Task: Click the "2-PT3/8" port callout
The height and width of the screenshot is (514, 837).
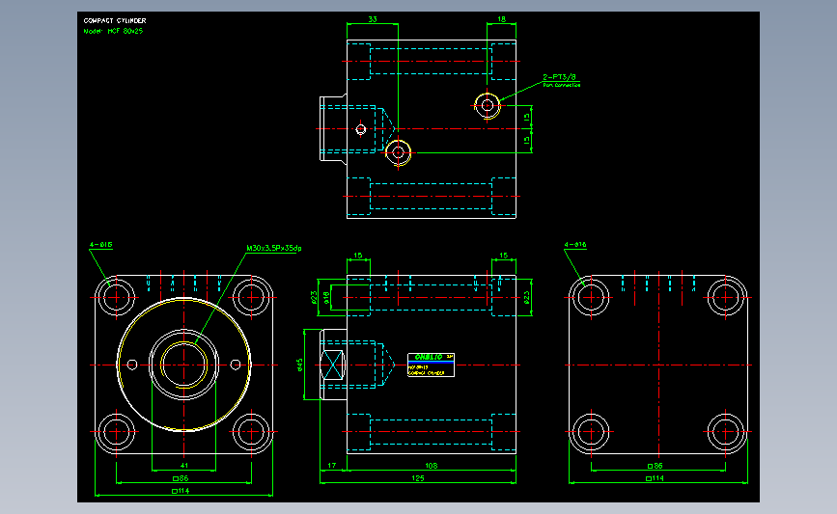Action: [x=559, y=77]
